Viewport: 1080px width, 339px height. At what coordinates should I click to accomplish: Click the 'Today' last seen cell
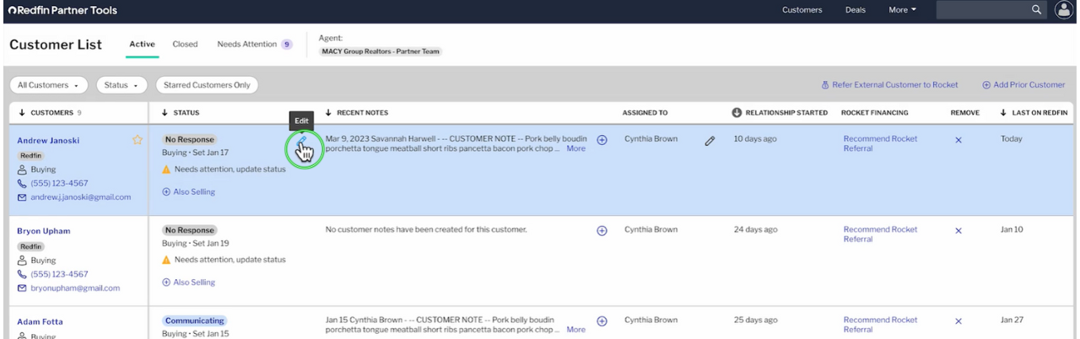coord(1011,139)
